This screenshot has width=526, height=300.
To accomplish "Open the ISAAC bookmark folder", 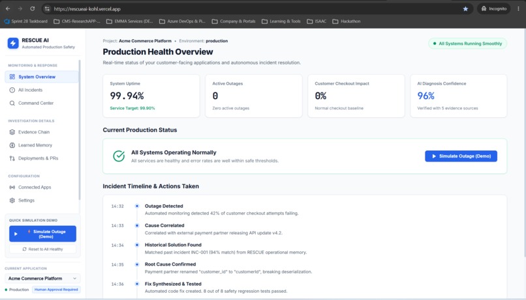I will (x=317, y=21).
